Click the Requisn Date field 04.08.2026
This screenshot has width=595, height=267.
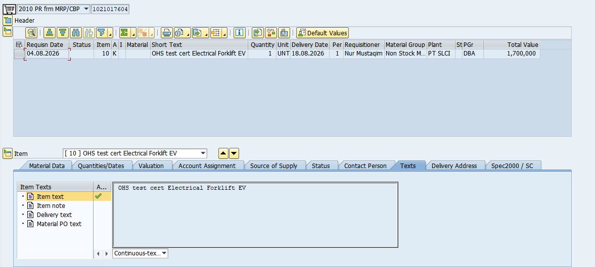tap(47, 54)
